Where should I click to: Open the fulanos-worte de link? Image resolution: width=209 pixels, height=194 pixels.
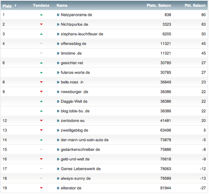pos(75,72)
